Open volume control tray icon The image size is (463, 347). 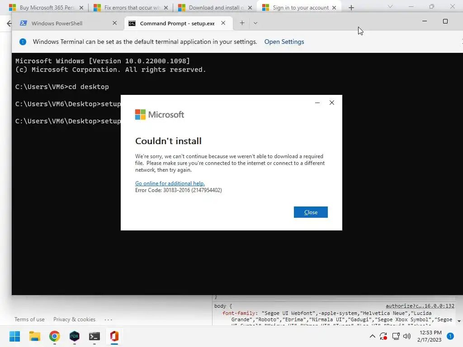(407, 336)
